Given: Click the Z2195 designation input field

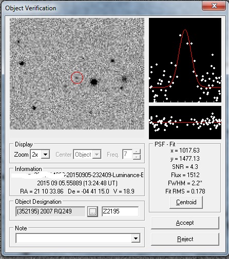Looking at the screenshot, I should click(120, 211).
